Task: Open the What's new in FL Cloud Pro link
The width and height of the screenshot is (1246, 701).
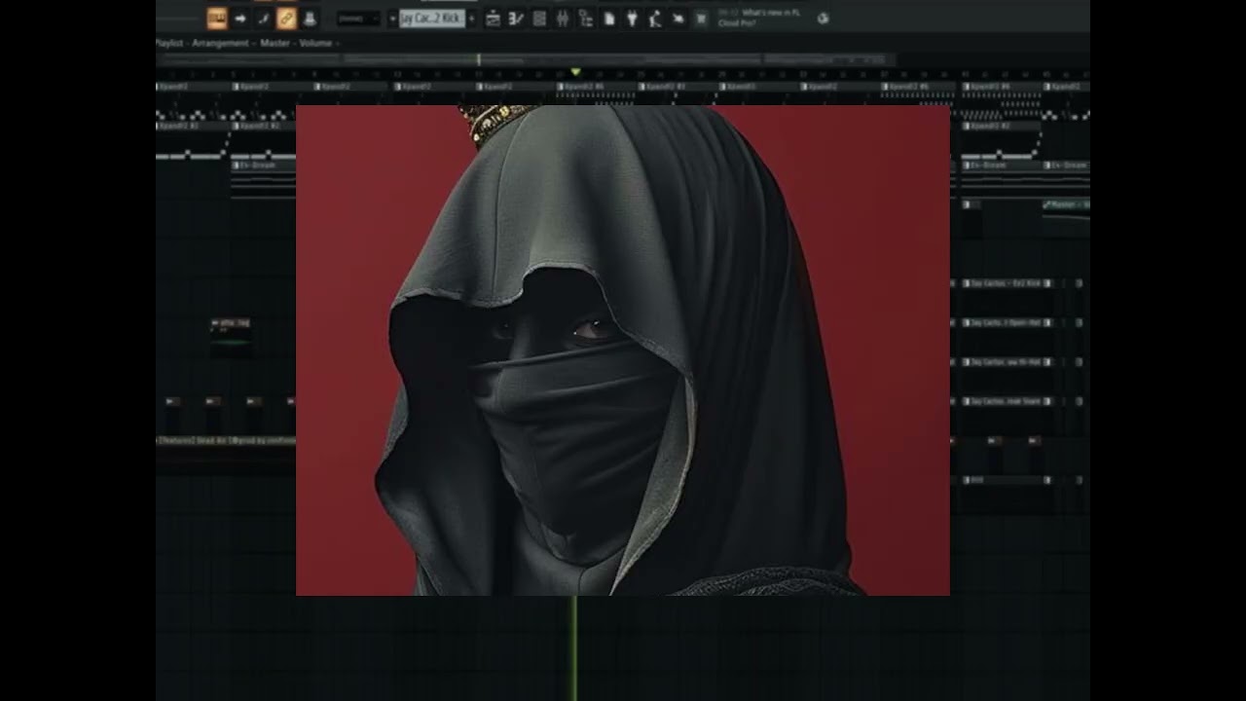Action: click(x=759, y=18)
